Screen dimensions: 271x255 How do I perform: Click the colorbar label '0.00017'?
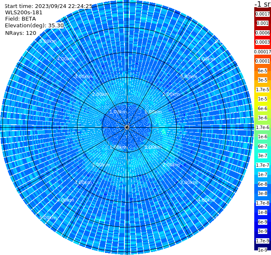coord(263,52)
